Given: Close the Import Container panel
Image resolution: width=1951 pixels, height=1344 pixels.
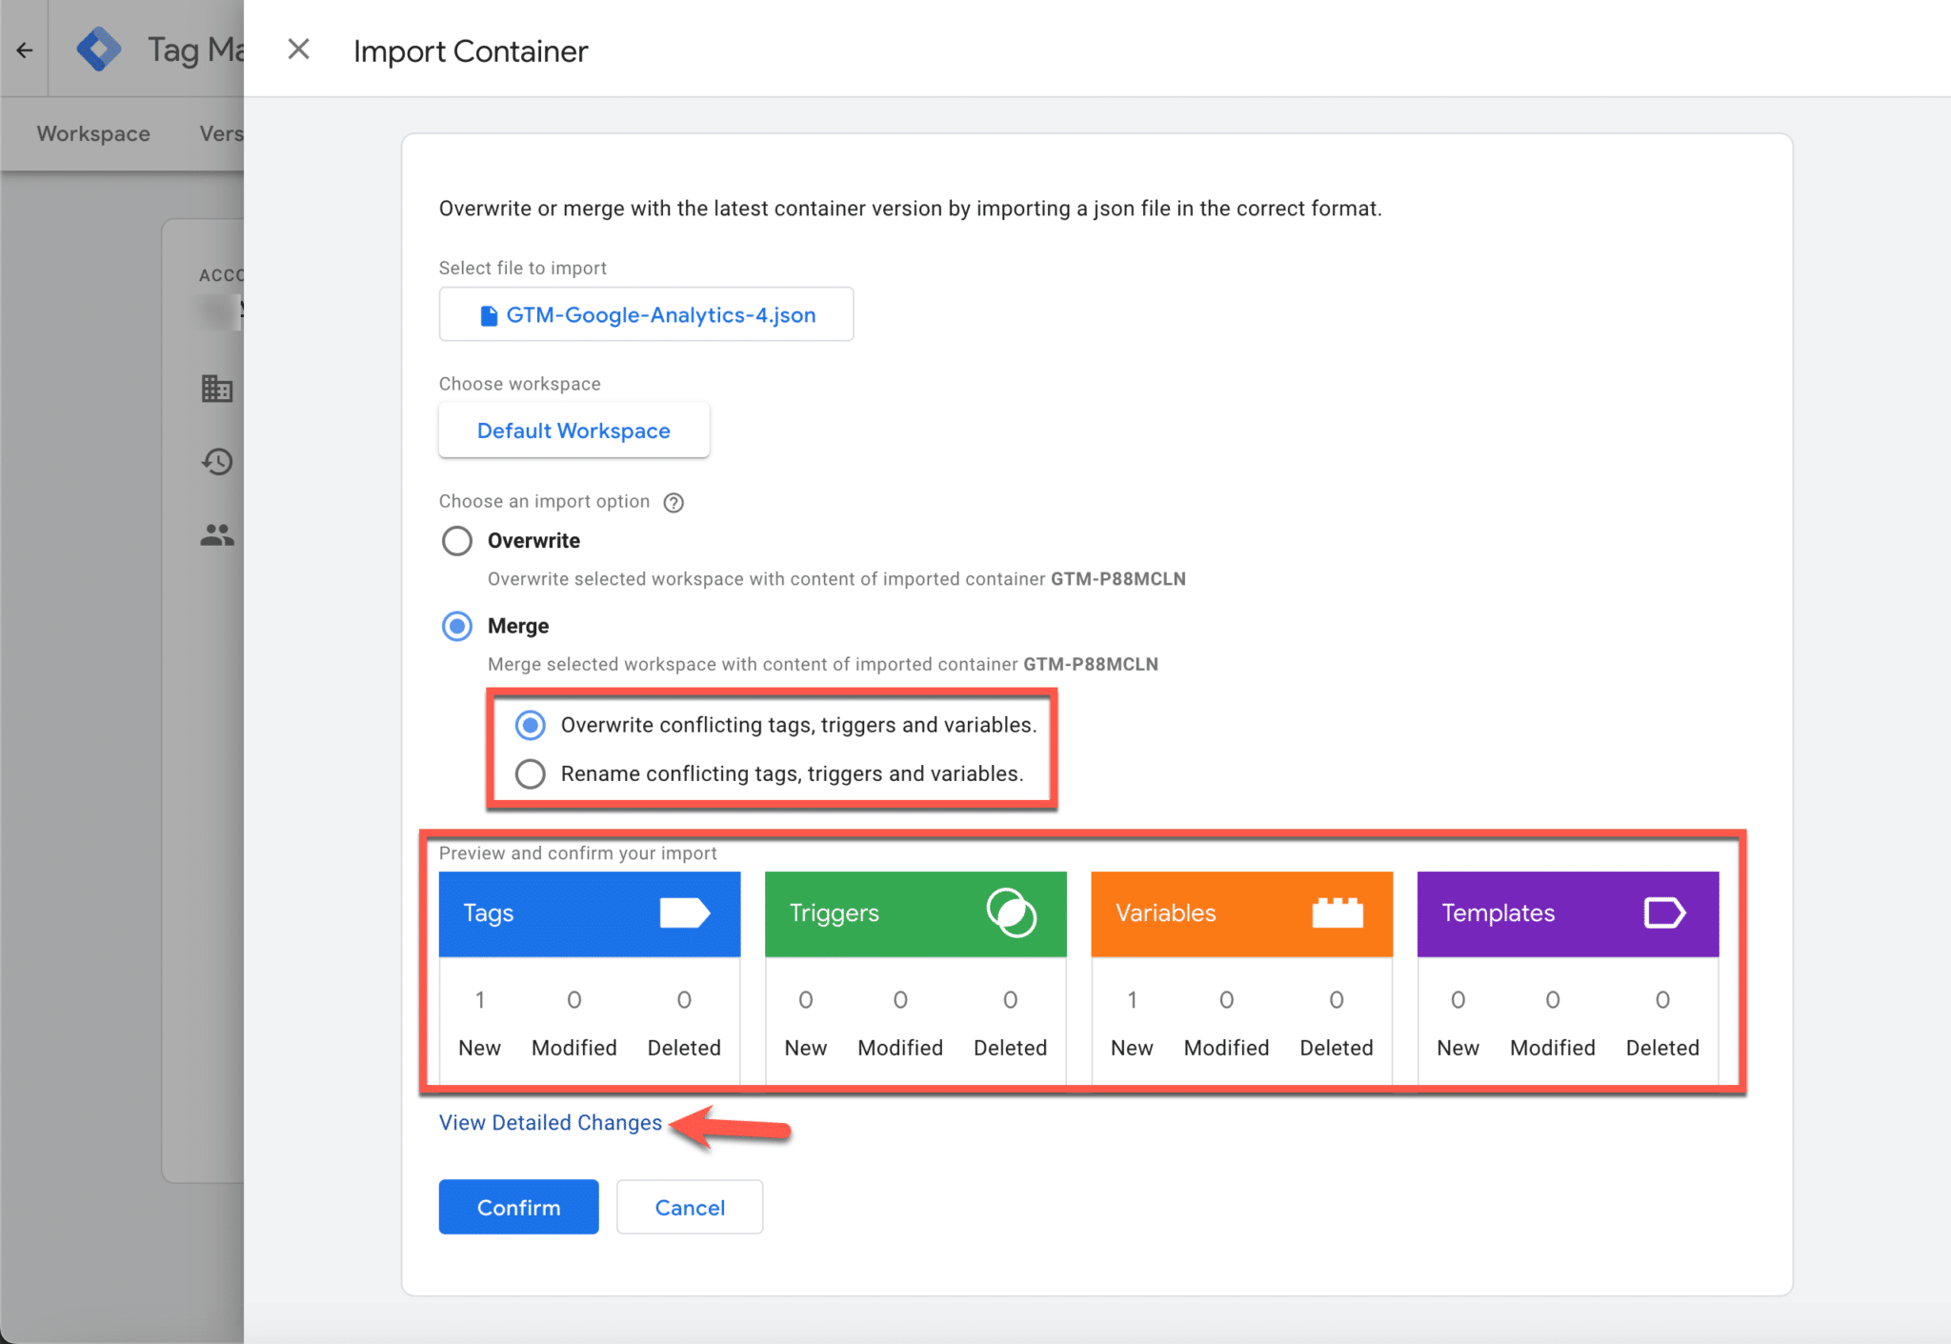Looking at the screenshot, I should click(x=298, y=50).
